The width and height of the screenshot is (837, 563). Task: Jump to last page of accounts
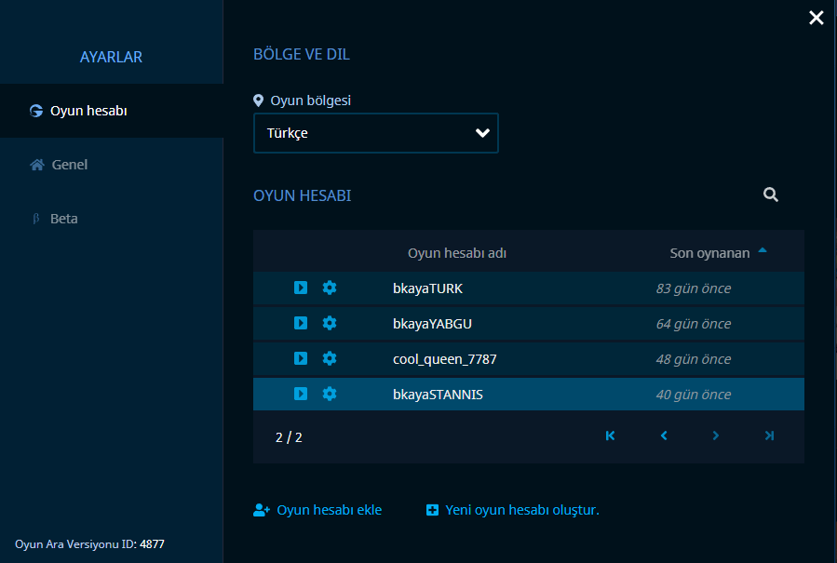[x=769, y=436]
